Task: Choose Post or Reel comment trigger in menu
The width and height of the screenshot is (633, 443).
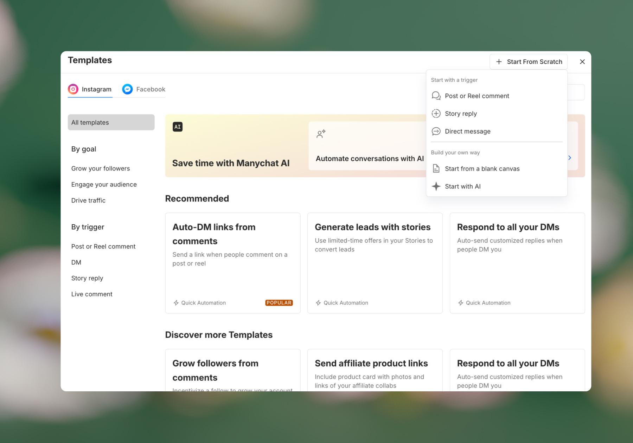Action: [x=497, y=96]
